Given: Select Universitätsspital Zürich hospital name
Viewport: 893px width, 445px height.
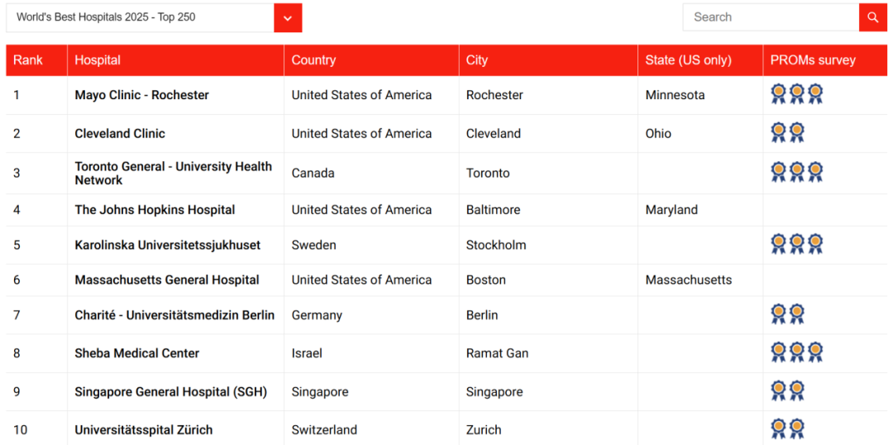Looking at the screenshot, I should (143, 430).
